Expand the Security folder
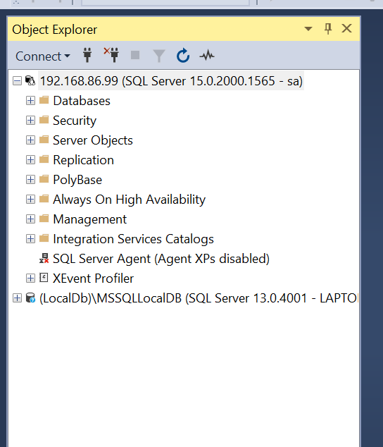Image resolution: width=383 pixels, height=447 pixels. pyautogui.click(x=30, y=121)
